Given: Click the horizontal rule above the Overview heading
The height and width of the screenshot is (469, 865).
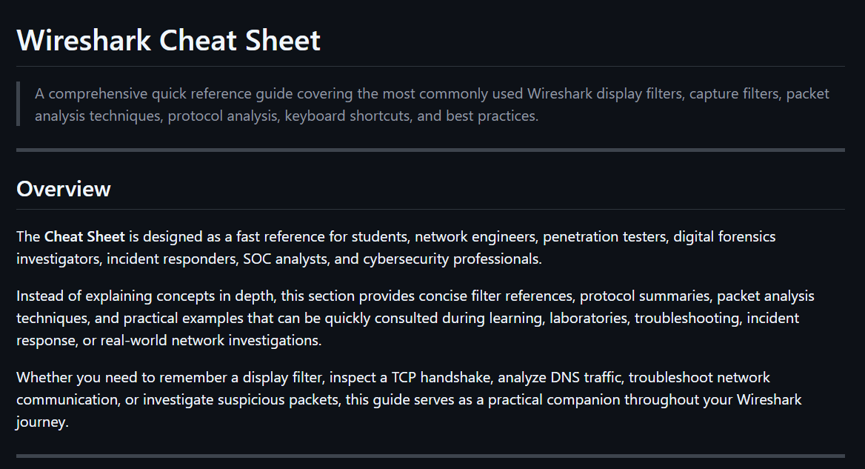Looking at the screenshot, I should 430,150.
